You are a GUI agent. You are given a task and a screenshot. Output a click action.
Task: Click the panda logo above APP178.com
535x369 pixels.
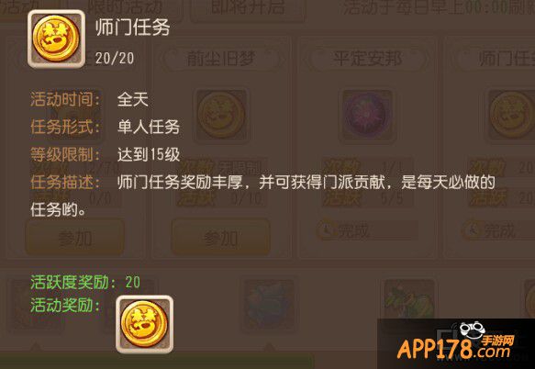473,330
